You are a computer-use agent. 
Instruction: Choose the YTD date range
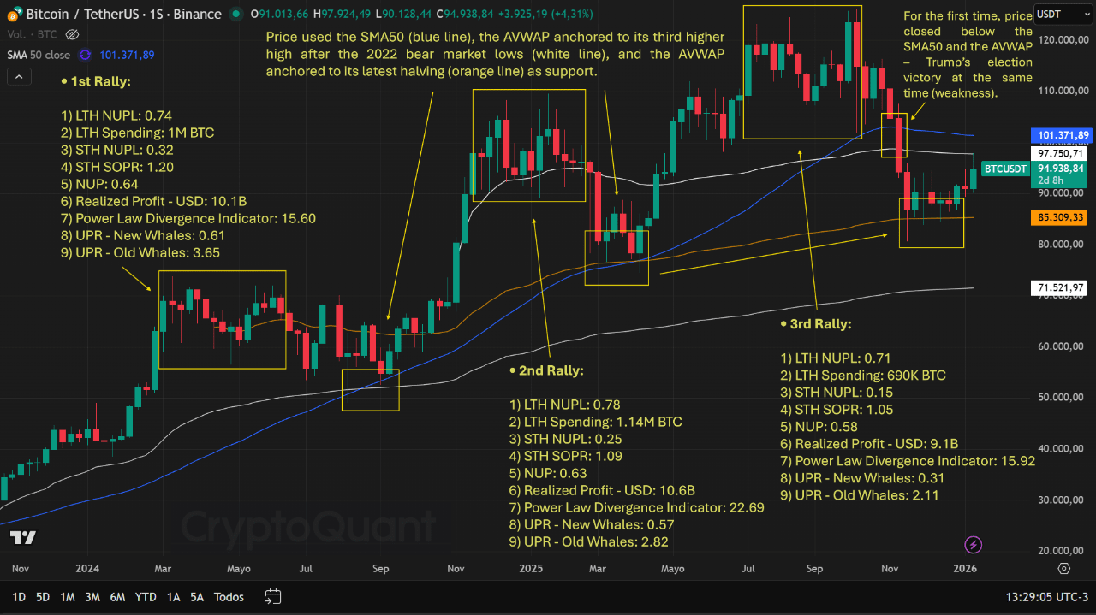[x=146, y=597]
